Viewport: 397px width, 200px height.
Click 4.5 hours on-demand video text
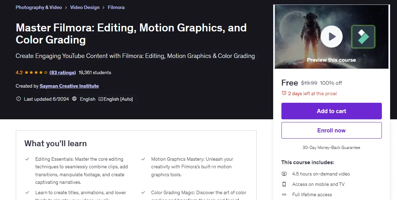point(321,174)
